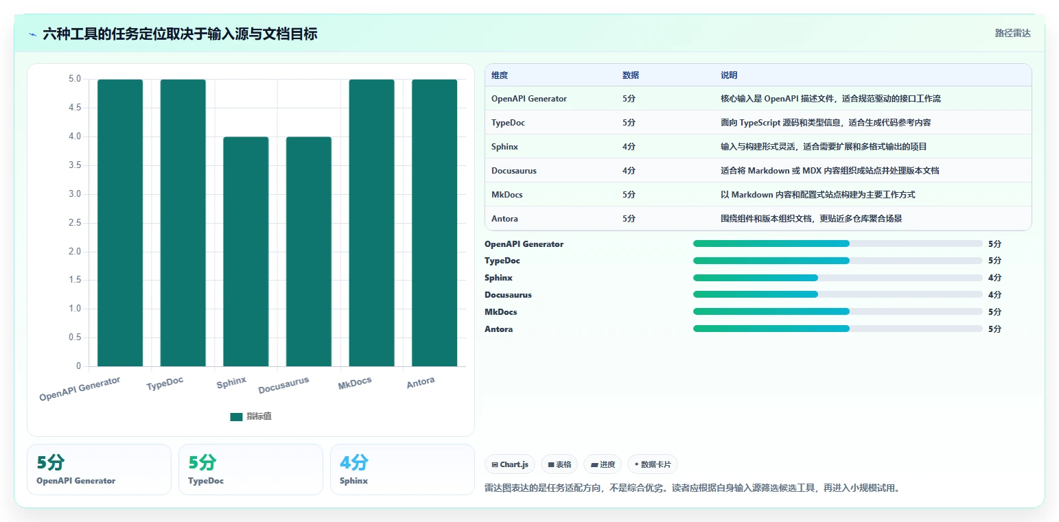Screen dimensions: 1059x522
Task: Click the OpenAPI Generator progress bar
Action: point(838,244)
